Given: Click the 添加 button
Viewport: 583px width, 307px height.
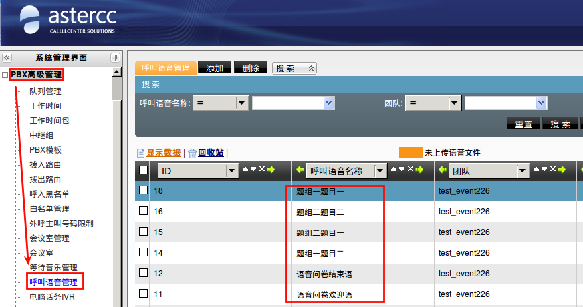Looking at the screenshot, I should click(x=215, y=68).
